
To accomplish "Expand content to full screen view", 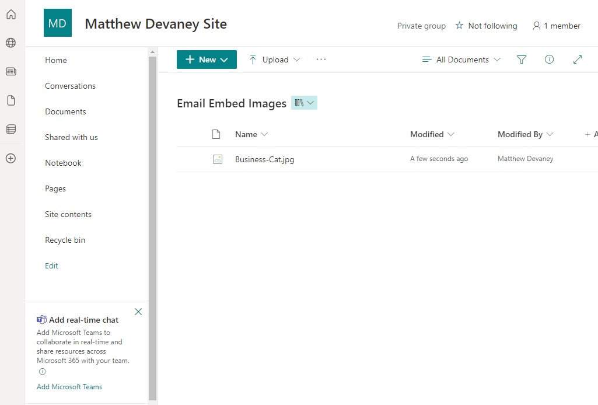I will point(578,60).
